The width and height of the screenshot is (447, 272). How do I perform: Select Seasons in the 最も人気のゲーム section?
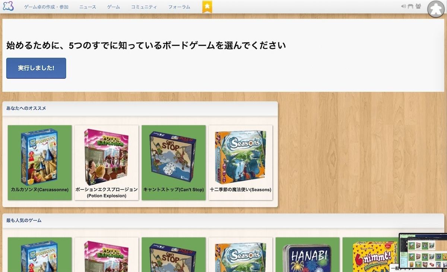241,255
